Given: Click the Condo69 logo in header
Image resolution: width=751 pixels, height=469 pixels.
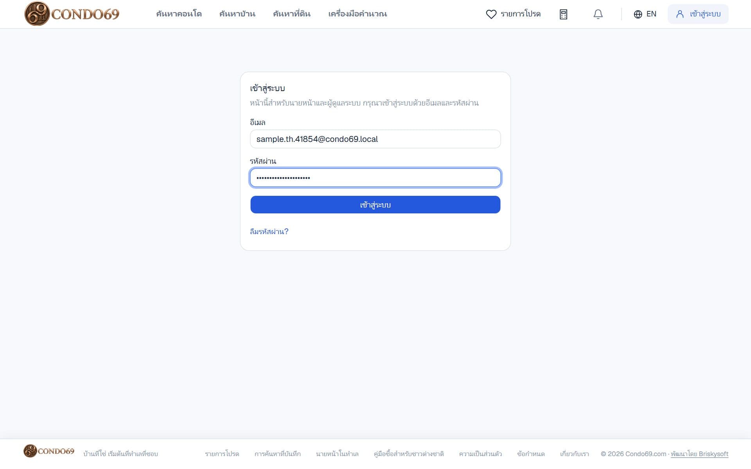Looking at the screenshot, I should 72,14.
